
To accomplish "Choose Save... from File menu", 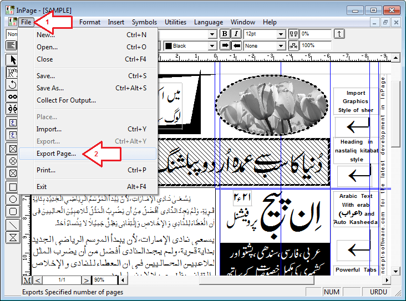I will coord(88,76).
